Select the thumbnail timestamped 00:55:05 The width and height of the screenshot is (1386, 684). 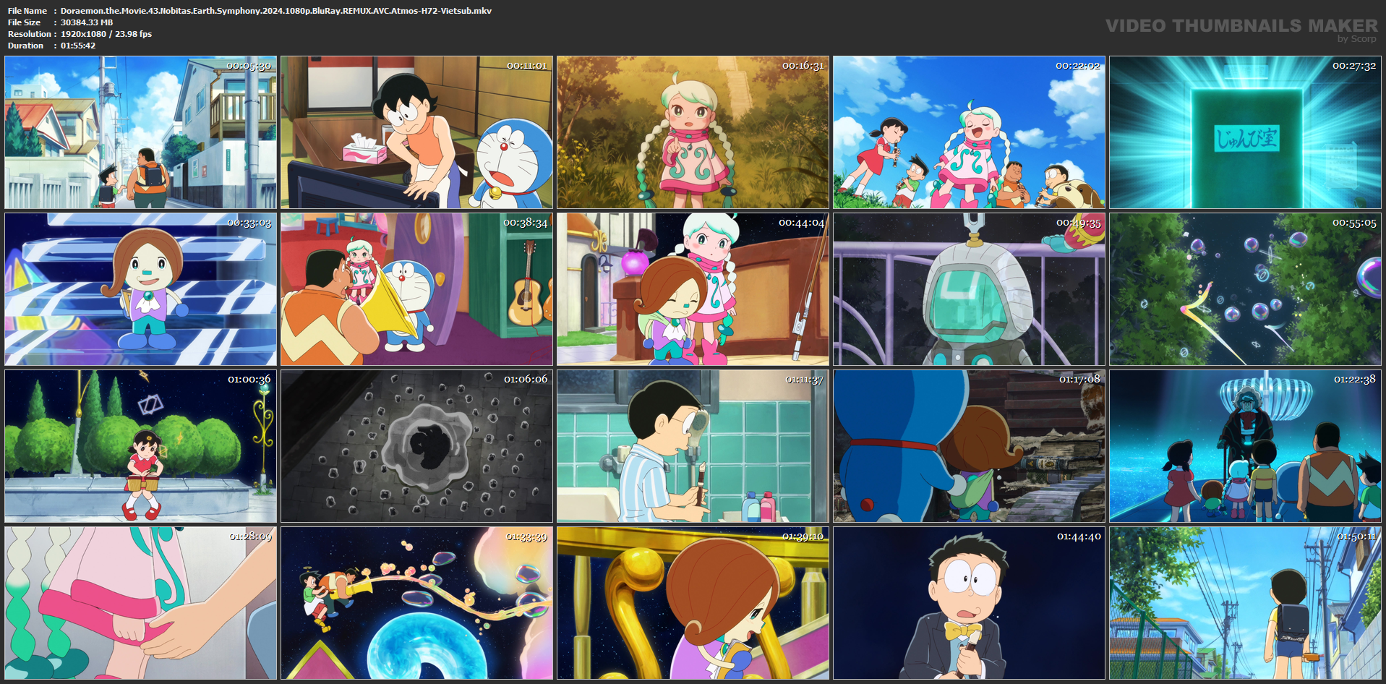[1246, 289]
